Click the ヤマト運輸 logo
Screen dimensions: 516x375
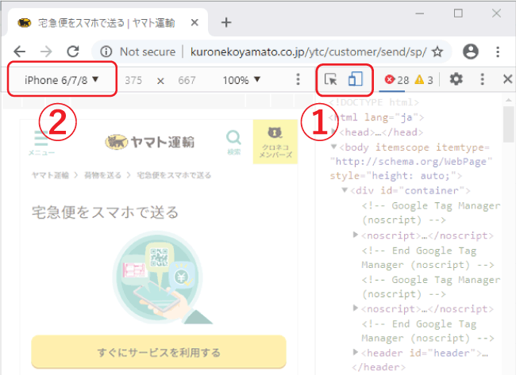click(x=150, y=142)
